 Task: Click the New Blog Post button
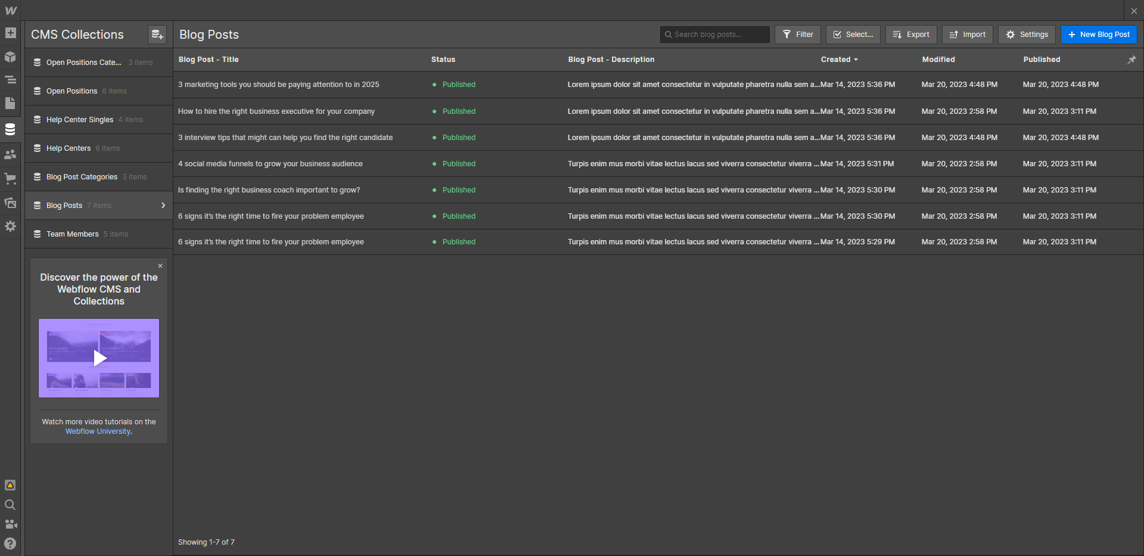[x=1098, y=34]
